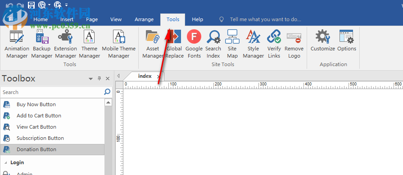
Task: Switch to the Home ribbon tab
Action: (x=41, y=19)
